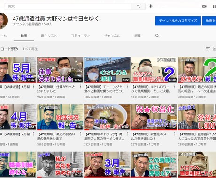Open more options for 最近の就活状況 video
Screen dimensions: 216x178
[x=80, y=134]
